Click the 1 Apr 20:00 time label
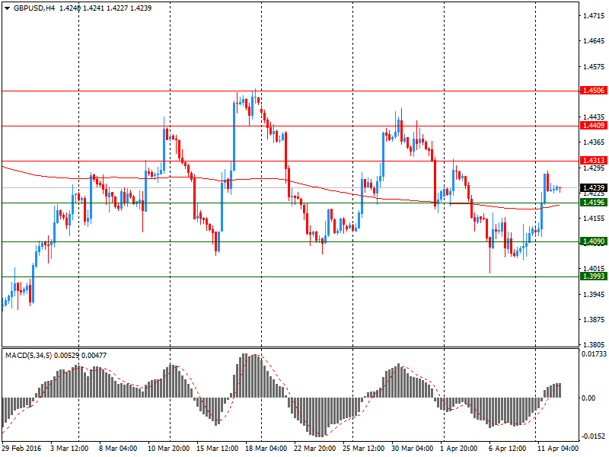609x457 pixels. pyautogui.click(x=459, y=449)
